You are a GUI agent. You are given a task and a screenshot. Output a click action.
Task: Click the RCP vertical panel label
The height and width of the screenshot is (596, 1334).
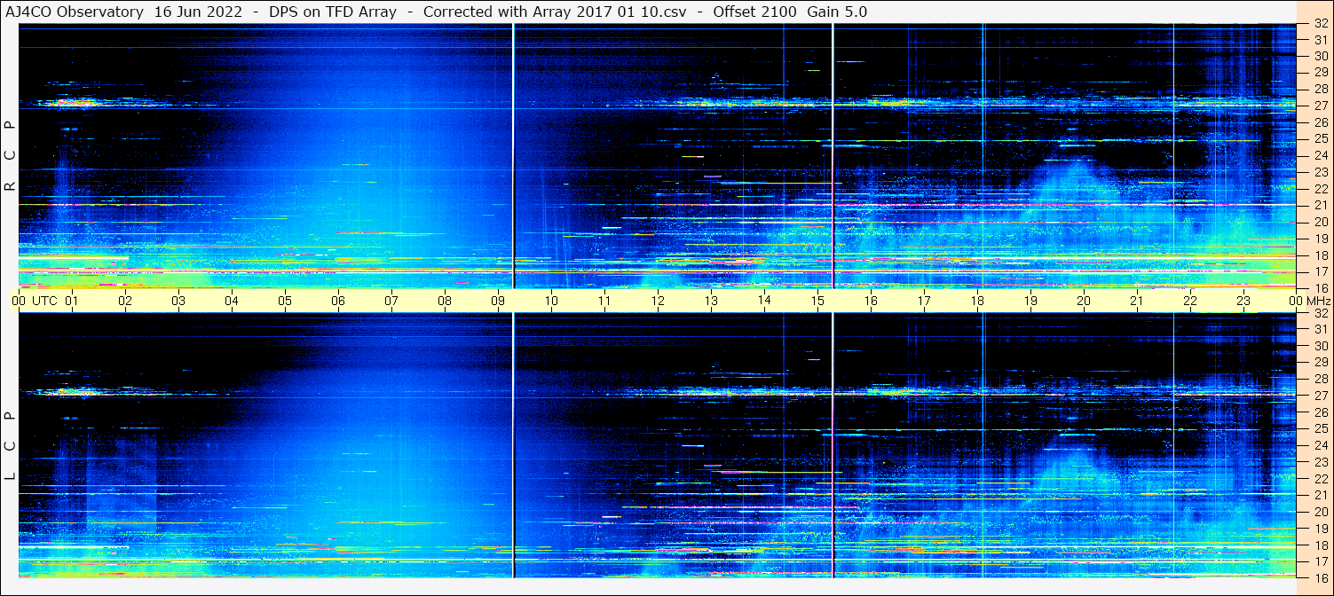(10, 157)
